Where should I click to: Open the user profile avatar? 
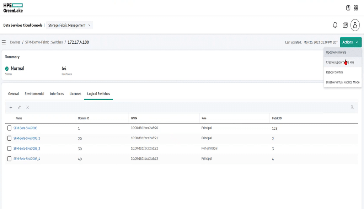[355, 25]
